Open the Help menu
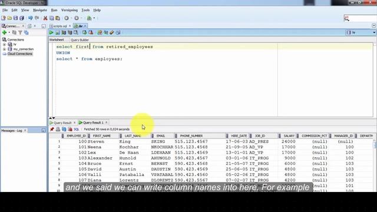Viewport: 377px width, 212px height. [97, 10]
